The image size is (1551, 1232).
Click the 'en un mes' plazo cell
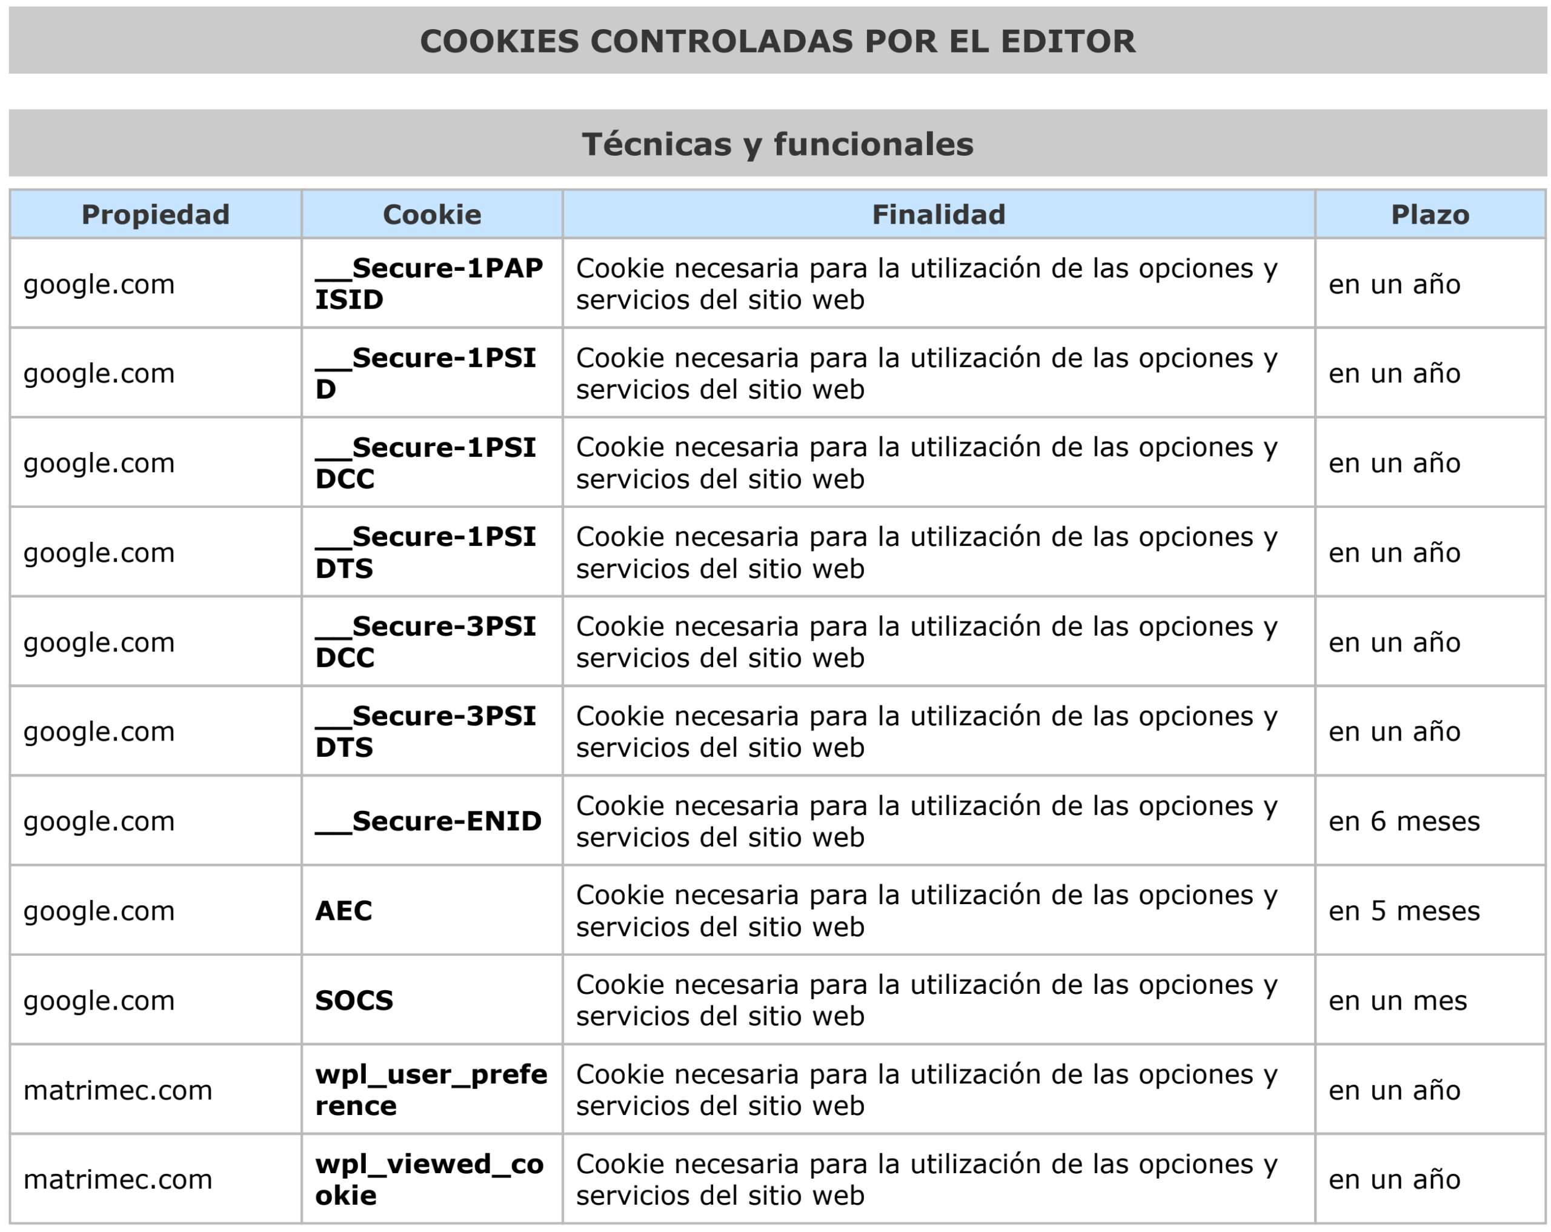click(1430, 1001)
